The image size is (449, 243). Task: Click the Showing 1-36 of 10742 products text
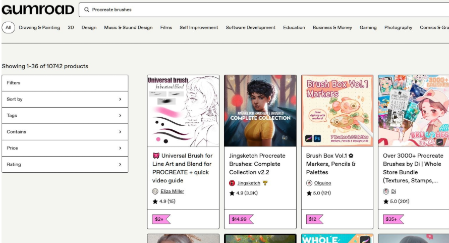tap(45, 66)
